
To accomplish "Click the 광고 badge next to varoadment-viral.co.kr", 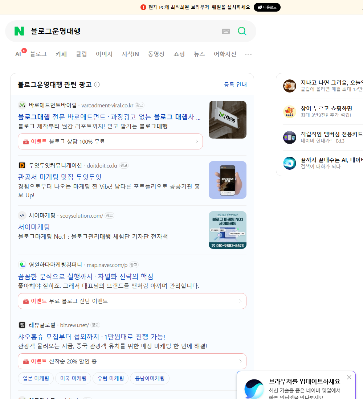I will [x=139, y=105].
